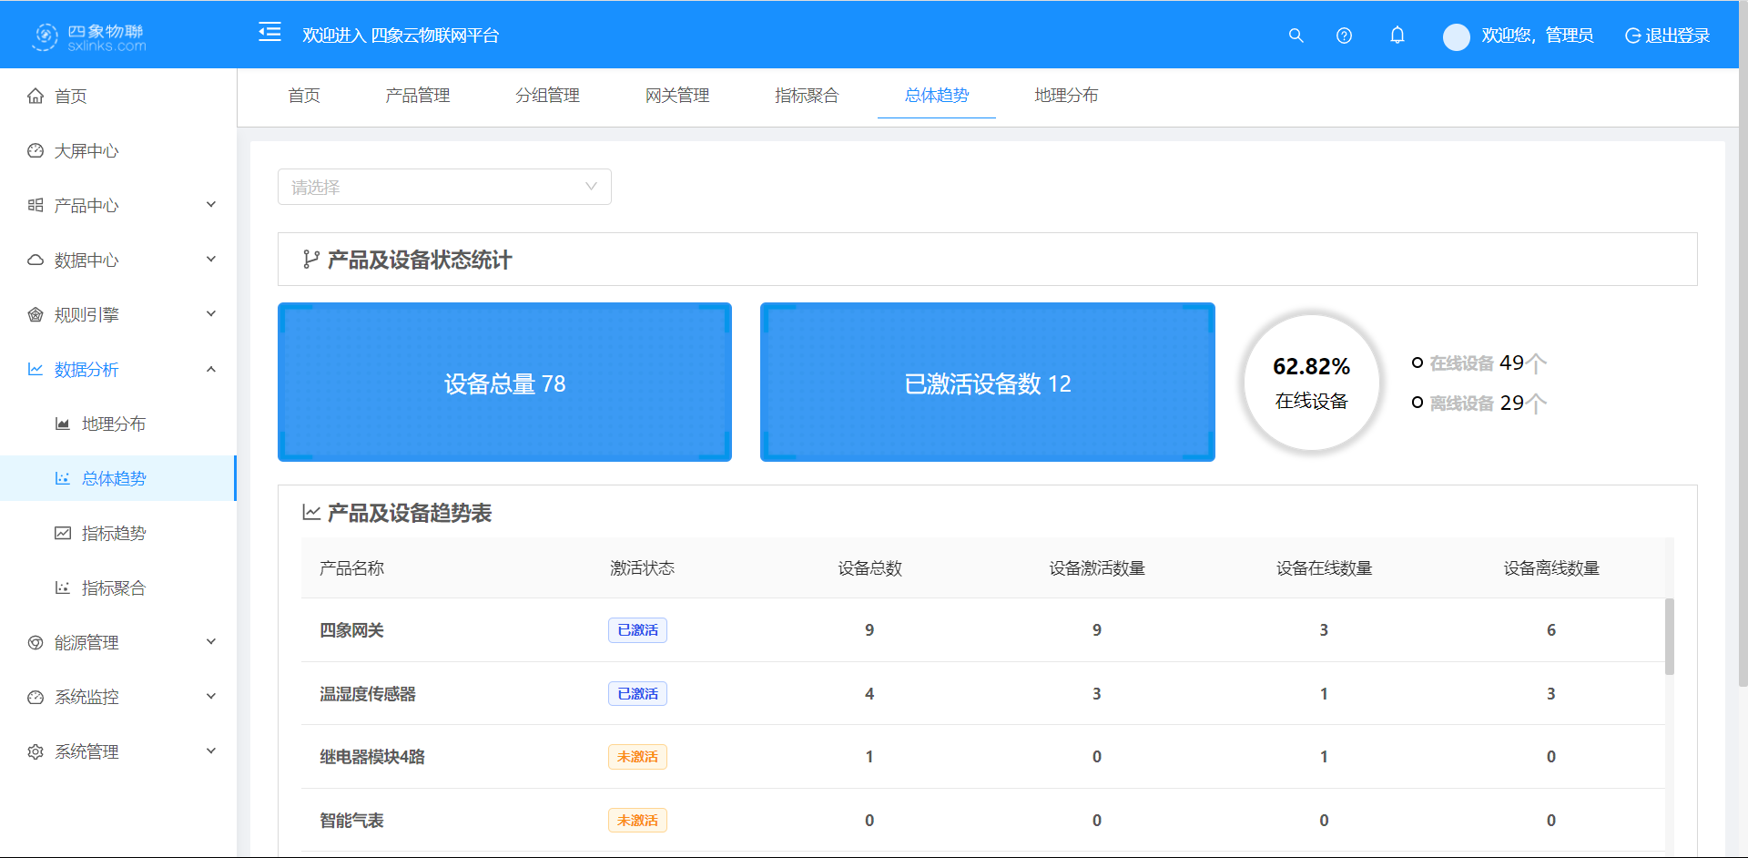This screenshot has width=1748, height=858.
Task: Collapse the sidebar using the fold icon
Action: click(x=269, y=32)
